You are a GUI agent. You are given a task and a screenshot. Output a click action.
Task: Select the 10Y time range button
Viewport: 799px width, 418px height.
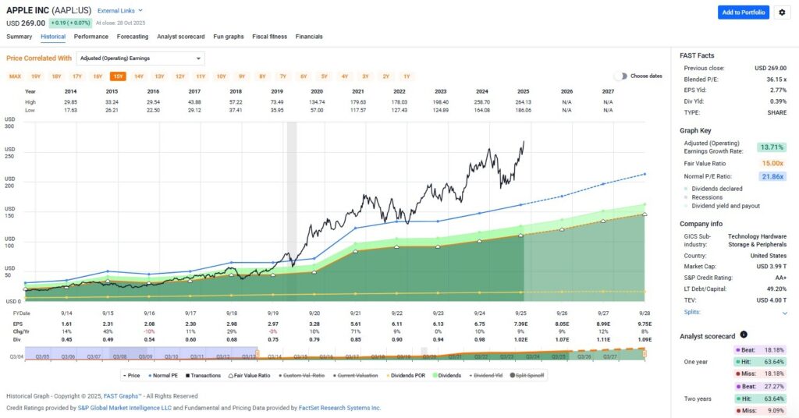221,76
